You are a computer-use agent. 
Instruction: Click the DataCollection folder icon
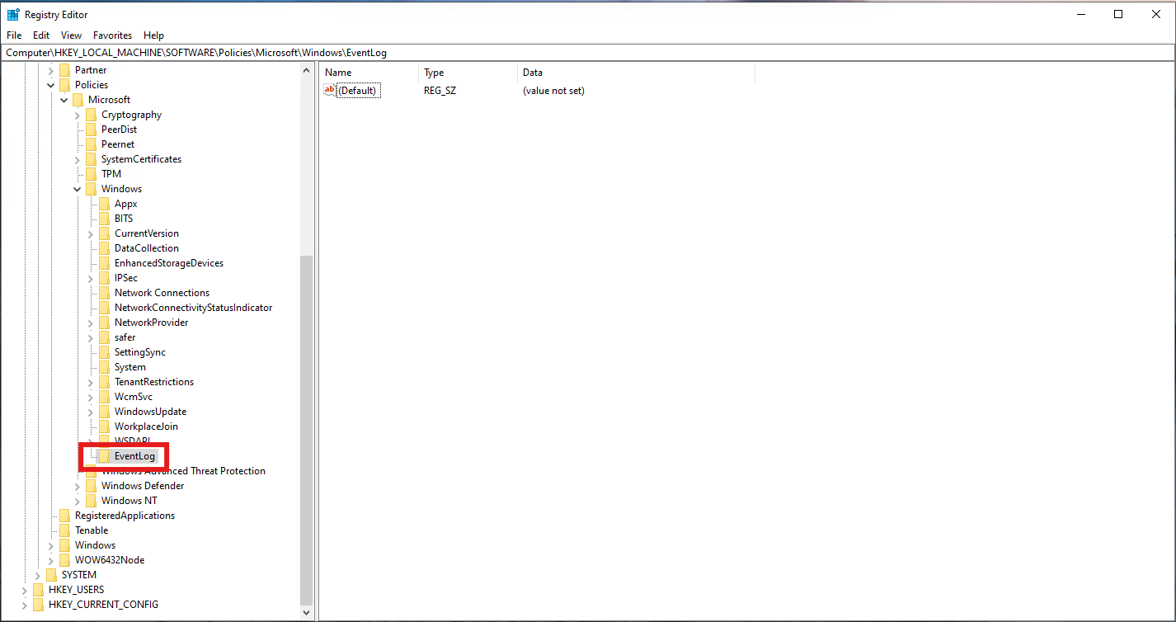click(104, 248)
